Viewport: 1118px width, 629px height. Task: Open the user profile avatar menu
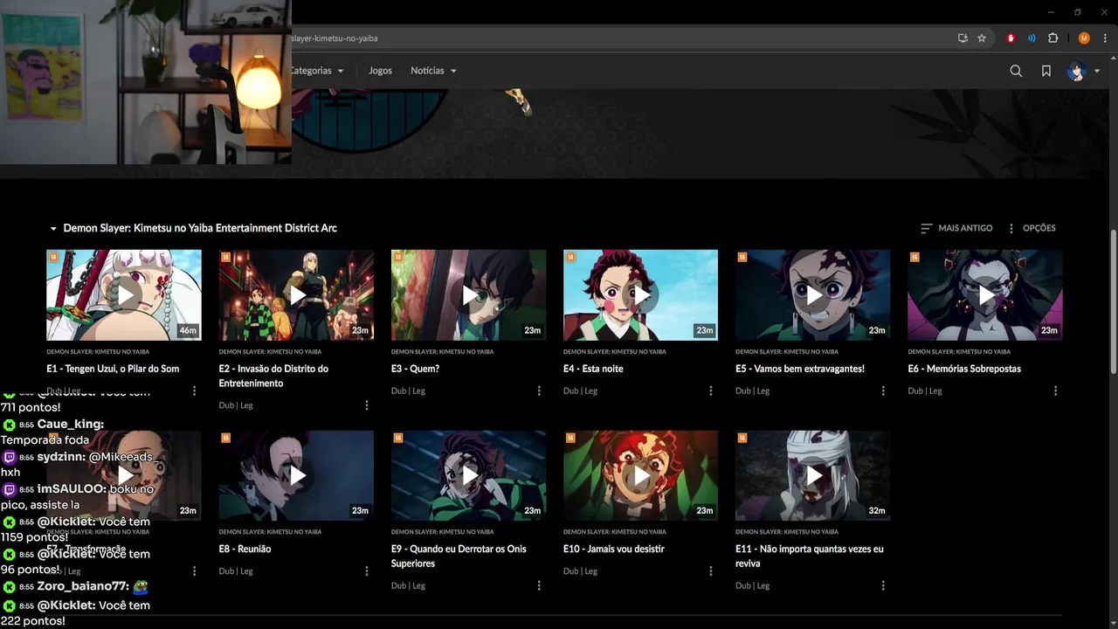pos(1083,71)
